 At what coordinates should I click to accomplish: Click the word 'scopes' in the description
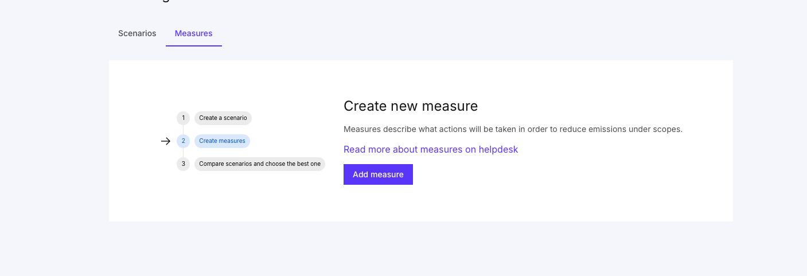pos(667,129)
